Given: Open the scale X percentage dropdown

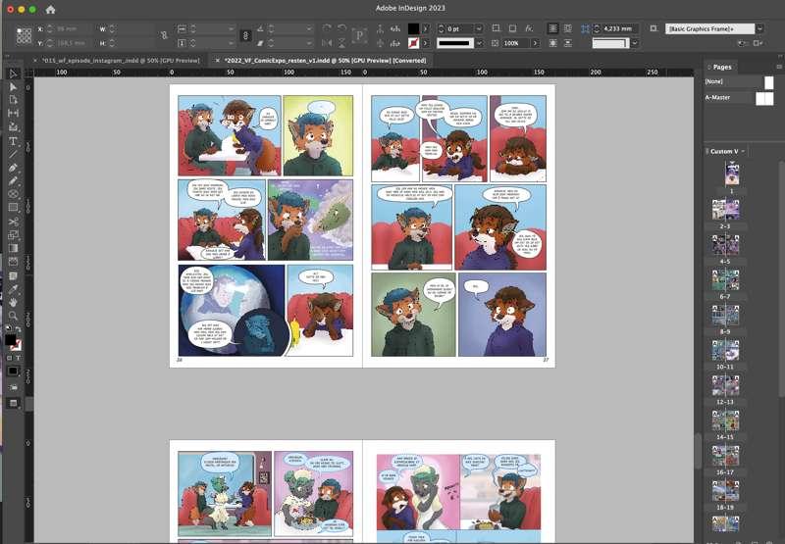Looking at the screenshot, I should 231,28.
